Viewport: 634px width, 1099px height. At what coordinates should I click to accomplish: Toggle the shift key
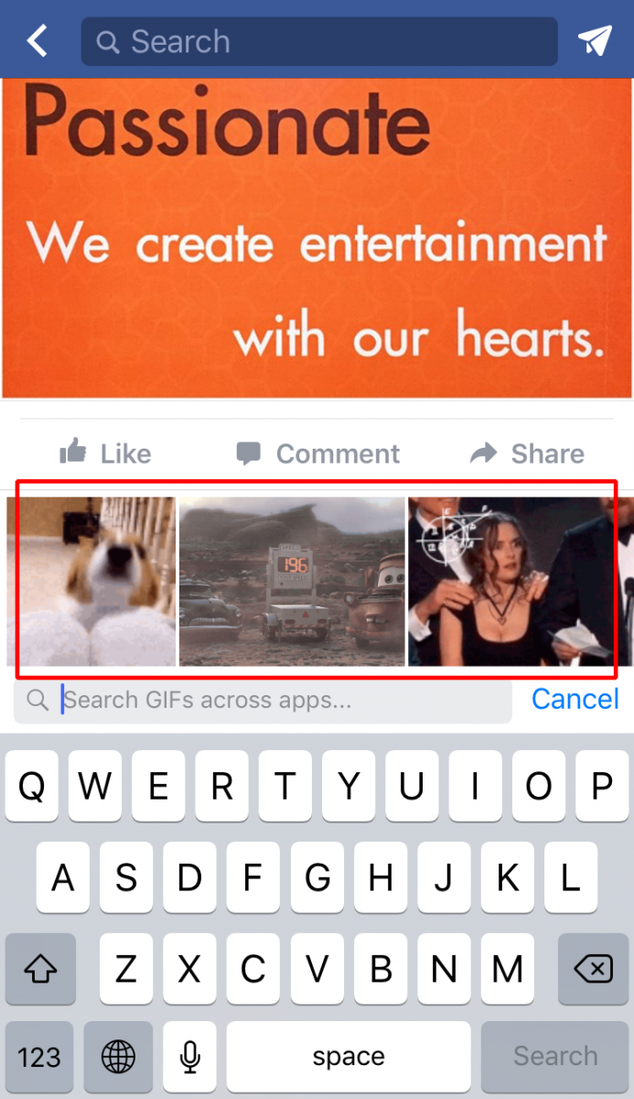pos(38,969)
